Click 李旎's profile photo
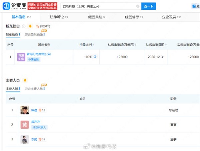Screen dimensions: 200x151 [x=25, y=139]
